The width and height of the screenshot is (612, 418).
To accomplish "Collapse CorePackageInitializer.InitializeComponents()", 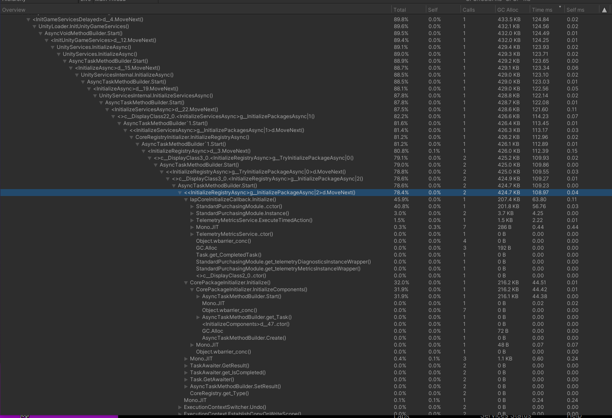I will coord(192,289).
